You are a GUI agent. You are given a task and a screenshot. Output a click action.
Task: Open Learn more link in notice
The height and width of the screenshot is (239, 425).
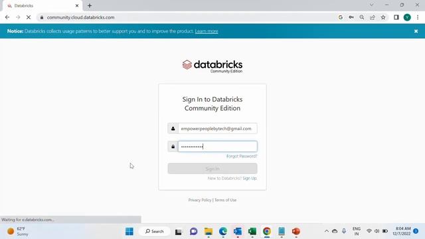207,31
